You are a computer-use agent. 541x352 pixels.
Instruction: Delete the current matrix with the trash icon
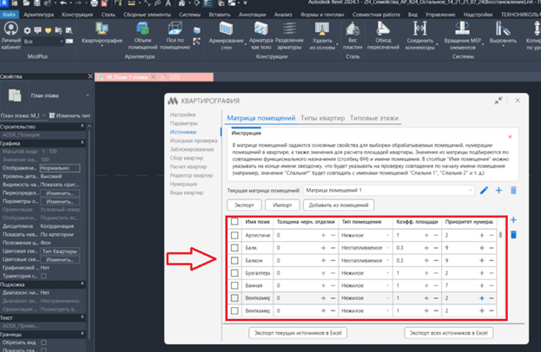[x=513, y=190]
